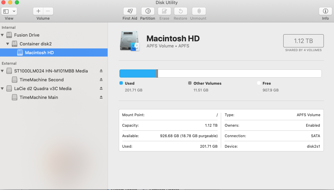Click the Available 926.68 GB value
The image size is (334, 190).
[x=189, y=136]
